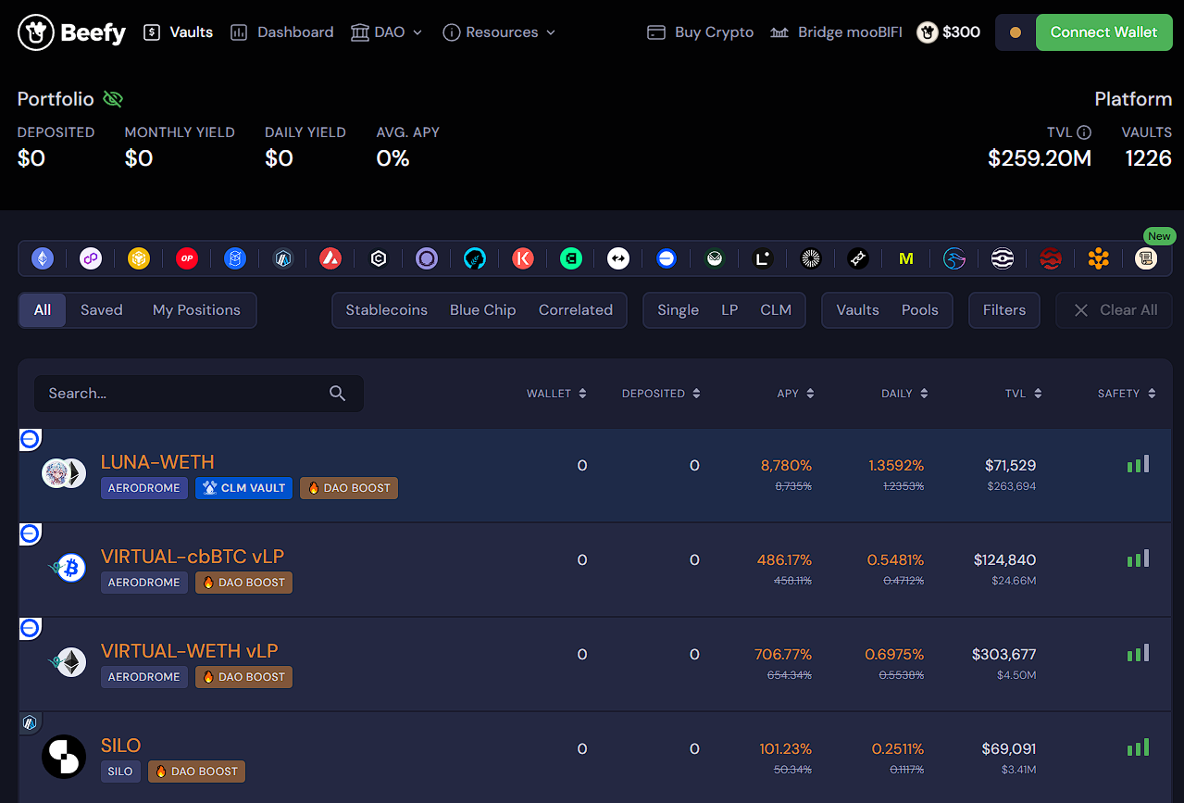Choose the BNB Chain filter icon

coord(139,258)
